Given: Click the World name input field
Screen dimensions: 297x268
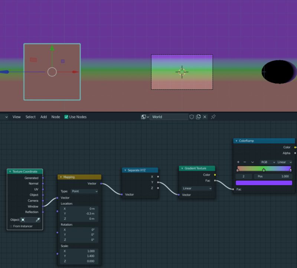Looking at the screenshot, I should pos(169,117).
